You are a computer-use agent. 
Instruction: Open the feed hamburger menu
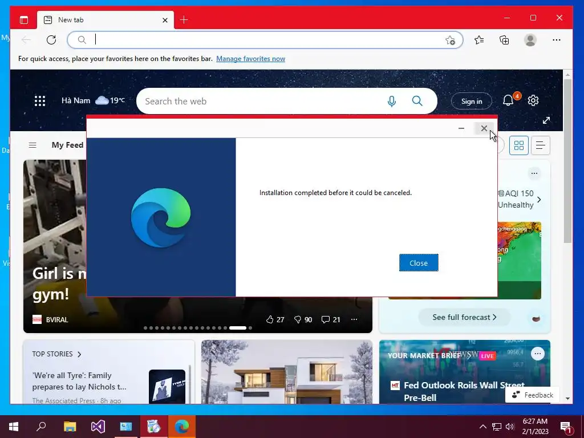tap(33, 145)
